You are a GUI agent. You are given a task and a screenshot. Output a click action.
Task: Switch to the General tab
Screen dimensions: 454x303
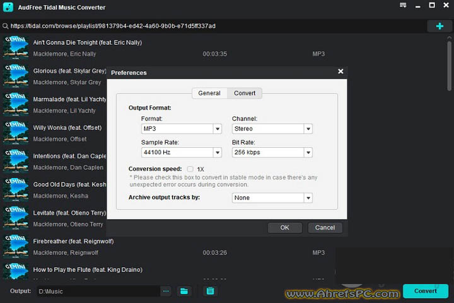(209, 93)
